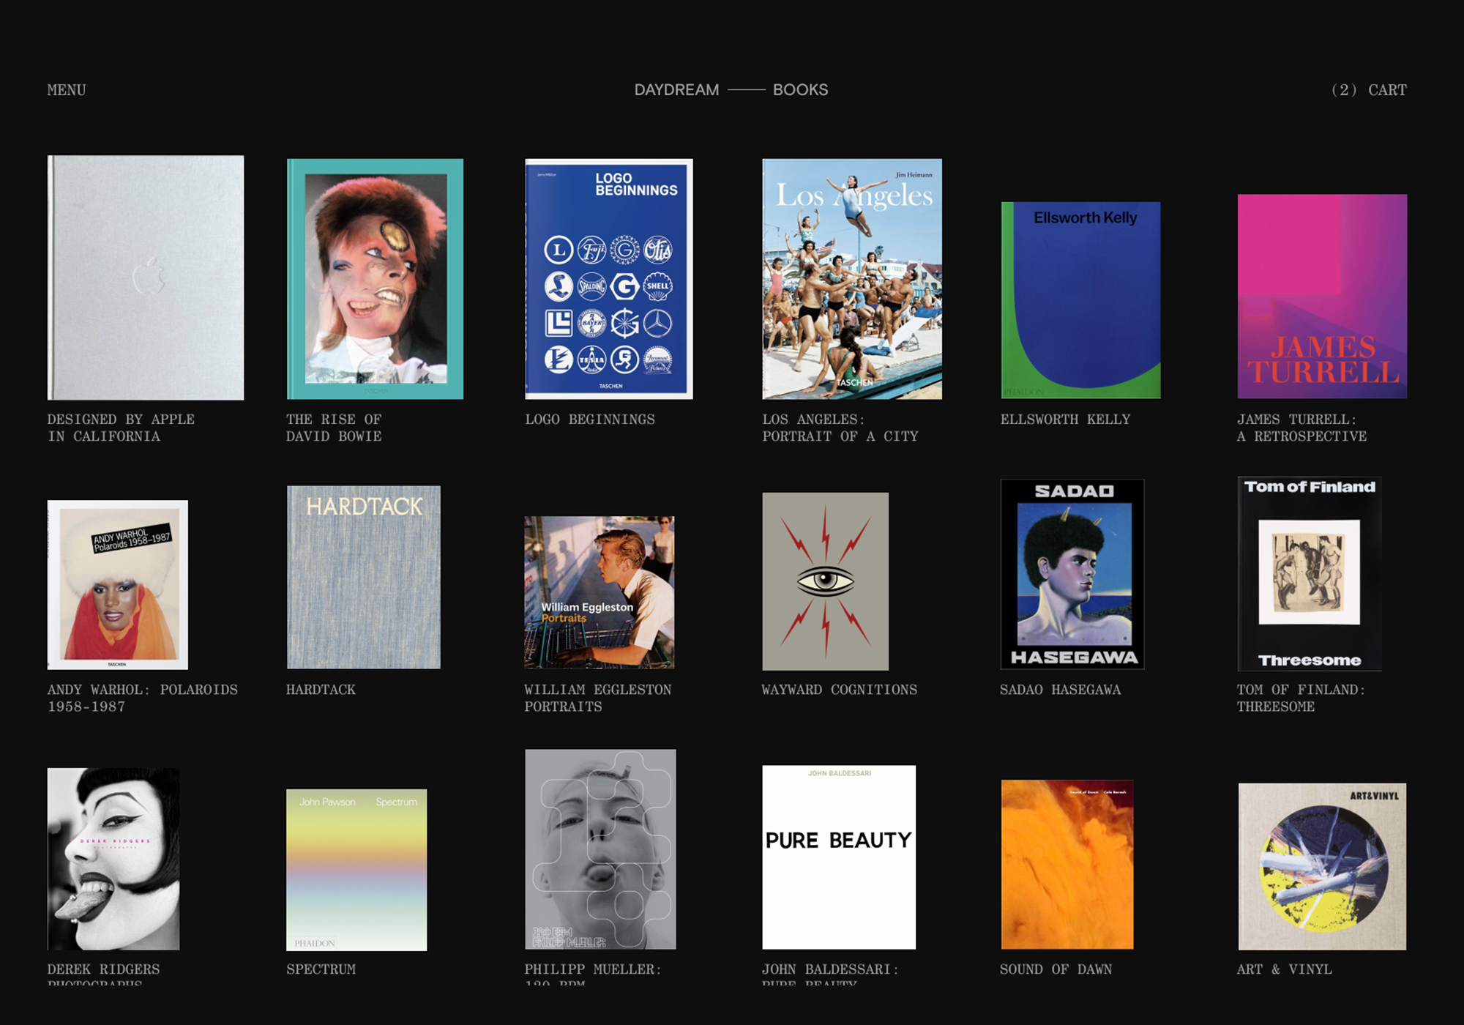
Task: Click the Daydream Books logo
Action: pos(731,90)
